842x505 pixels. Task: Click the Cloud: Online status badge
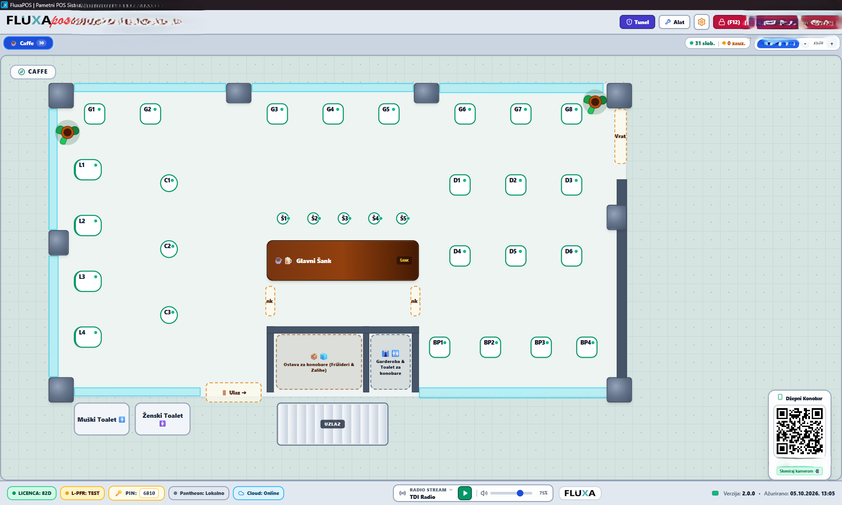pos(259,493)
